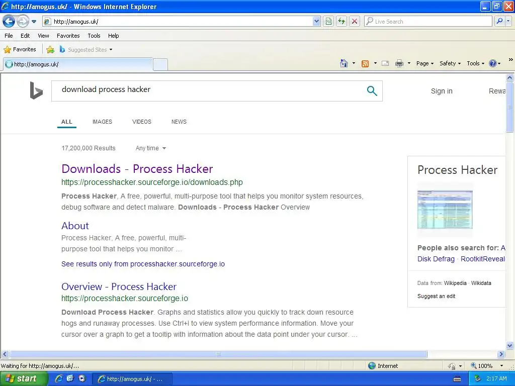Open the zoom level 100% control

coord(487,366)
